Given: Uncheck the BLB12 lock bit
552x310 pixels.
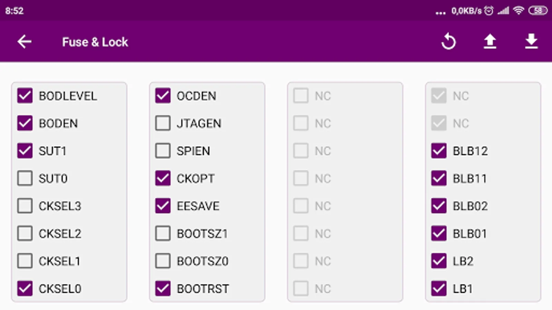Looking at the screenshot, I should [x=439, y=151].
